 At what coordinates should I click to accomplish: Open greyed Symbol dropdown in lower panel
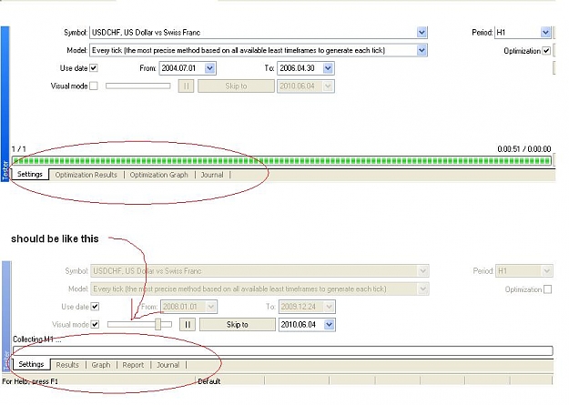click(x=422, y=270)
